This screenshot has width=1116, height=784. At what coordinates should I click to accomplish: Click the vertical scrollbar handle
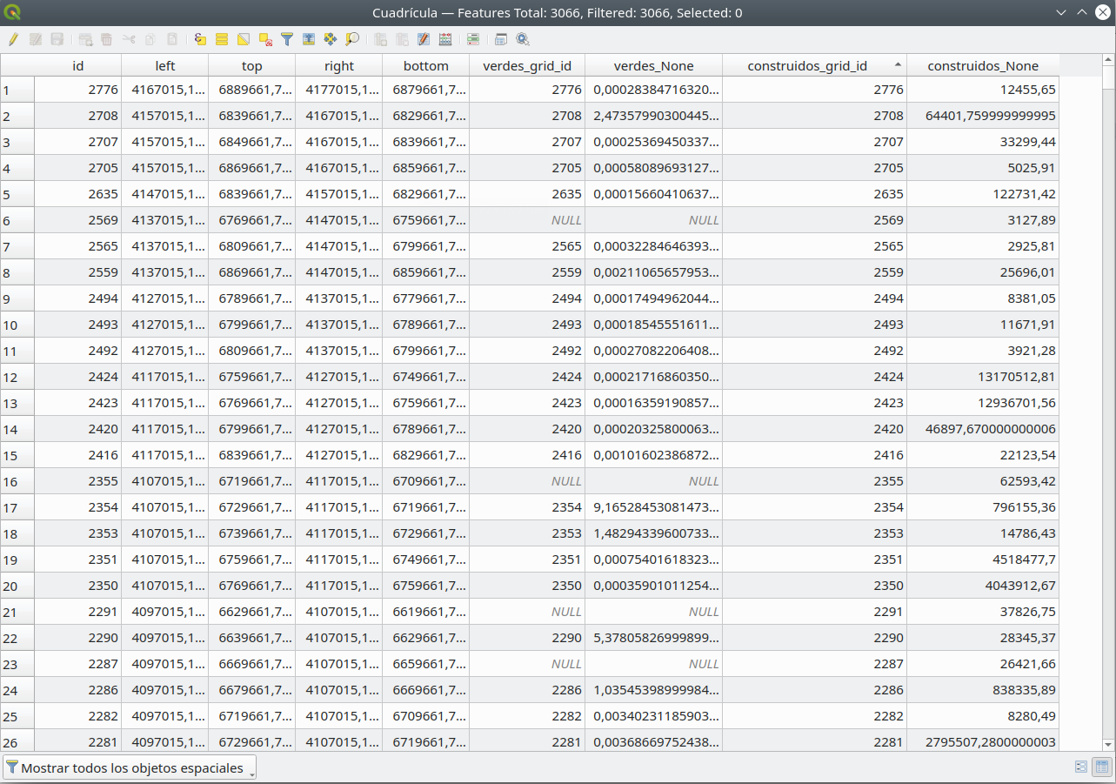[1108, 77]
